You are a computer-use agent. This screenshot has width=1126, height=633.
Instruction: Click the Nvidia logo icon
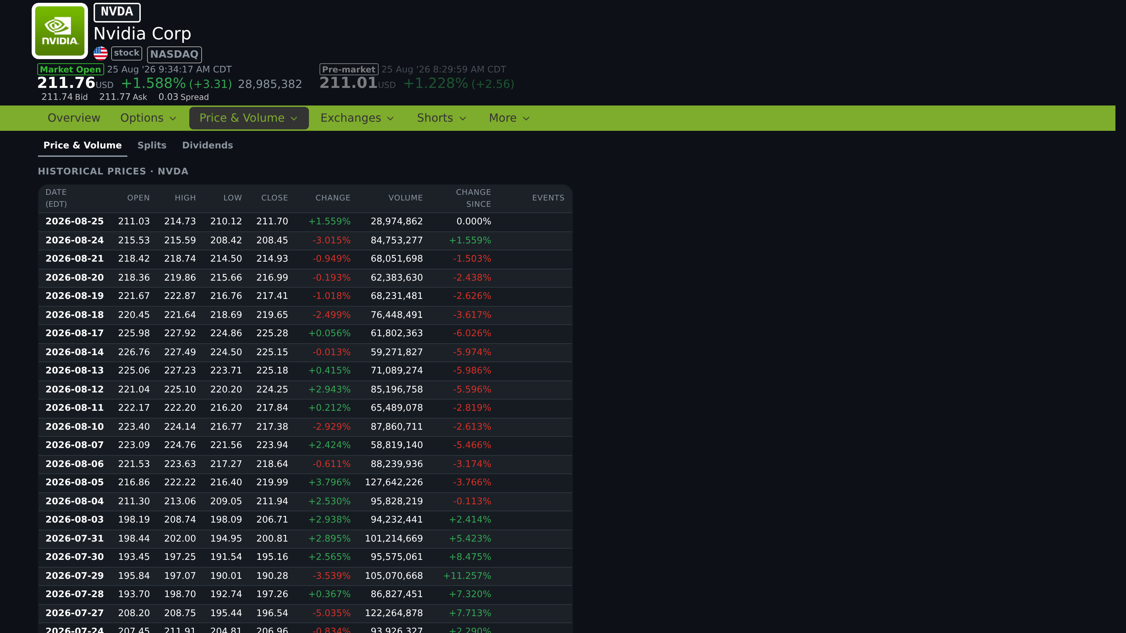click(60, 31)
